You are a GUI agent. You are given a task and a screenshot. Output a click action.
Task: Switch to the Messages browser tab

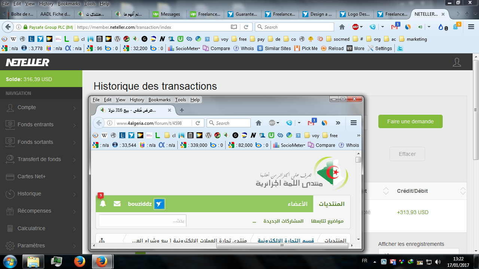(x=167, y=14)
